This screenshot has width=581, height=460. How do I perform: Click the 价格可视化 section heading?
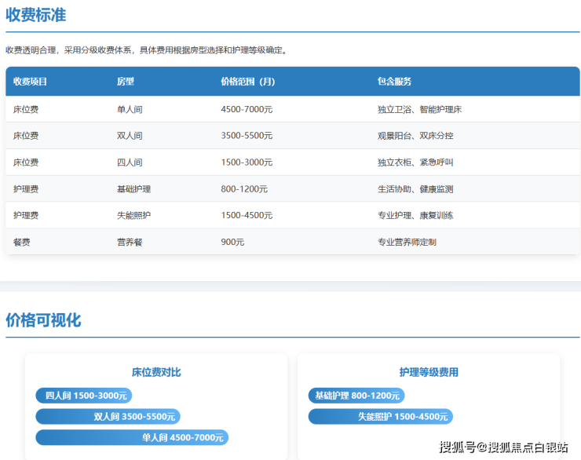[43, 320]
